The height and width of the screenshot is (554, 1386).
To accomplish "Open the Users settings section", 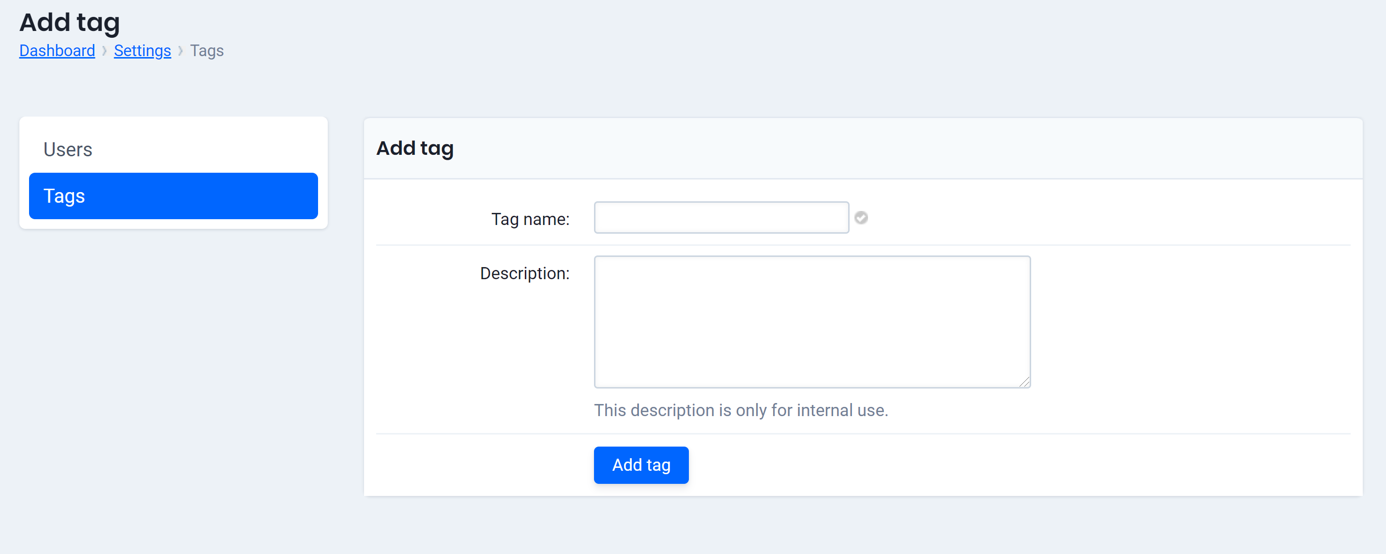I will coord(68,149).
